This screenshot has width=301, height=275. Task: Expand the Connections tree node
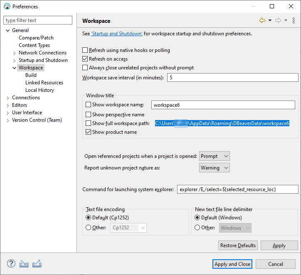pos(7,98)
